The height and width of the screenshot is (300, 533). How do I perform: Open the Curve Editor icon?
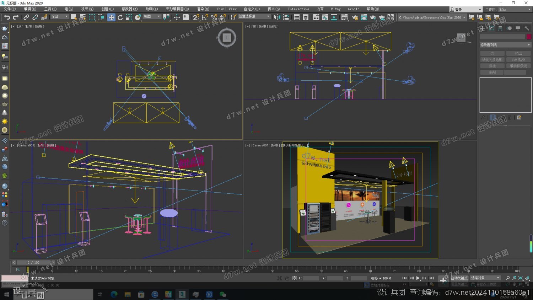click(325, 17)
